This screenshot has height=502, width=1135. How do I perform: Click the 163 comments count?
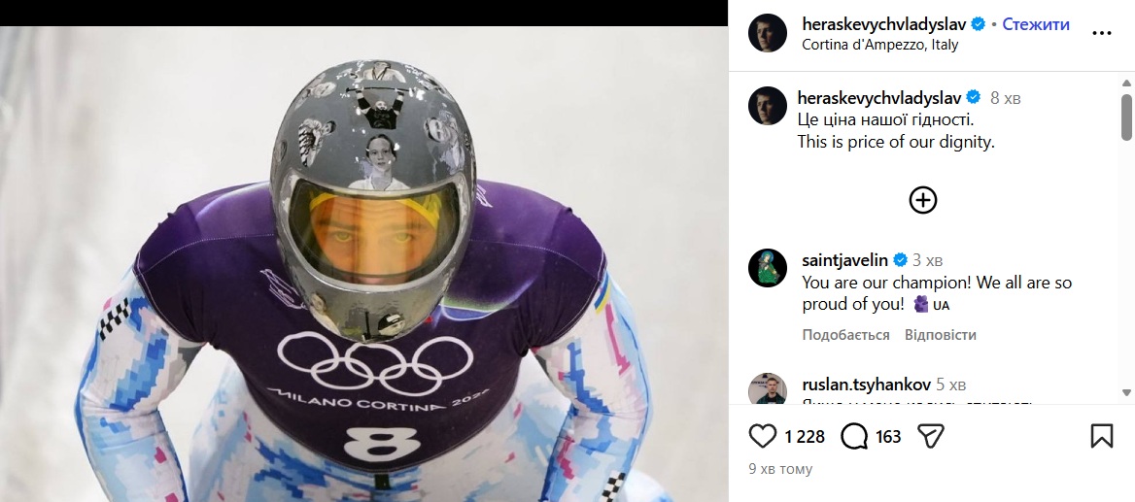(888, 437)
